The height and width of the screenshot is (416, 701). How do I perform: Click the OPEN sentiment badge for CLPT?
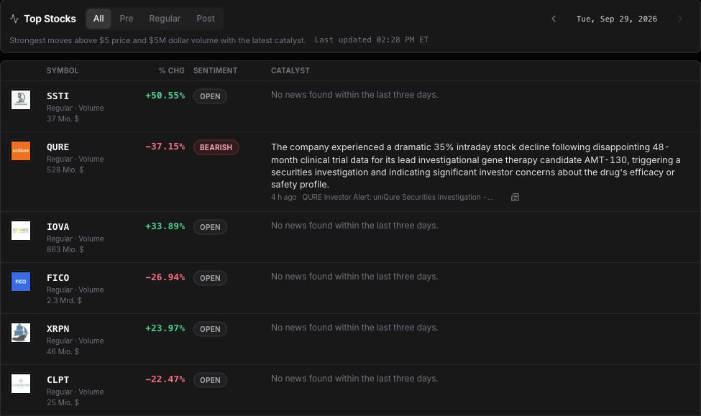[210, 380]
